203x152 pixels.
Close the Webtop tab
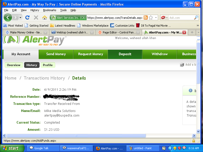coord(92,32)
